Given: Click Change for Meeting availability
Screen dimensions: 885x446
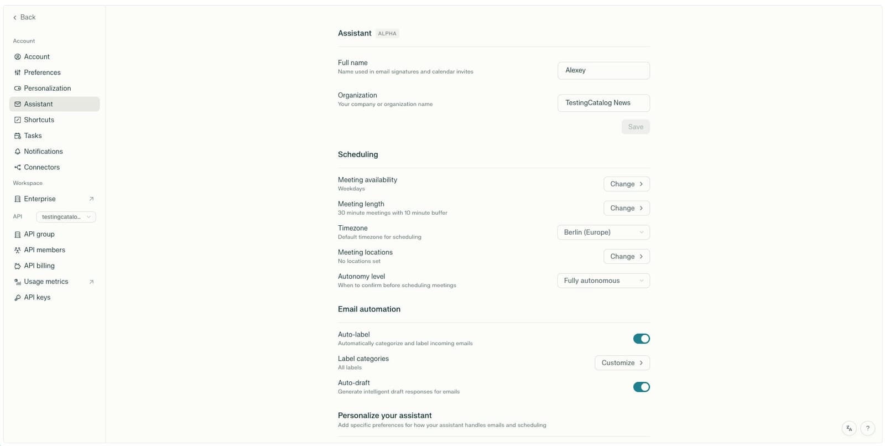Looking at the screenshot, I should point(626,184).
